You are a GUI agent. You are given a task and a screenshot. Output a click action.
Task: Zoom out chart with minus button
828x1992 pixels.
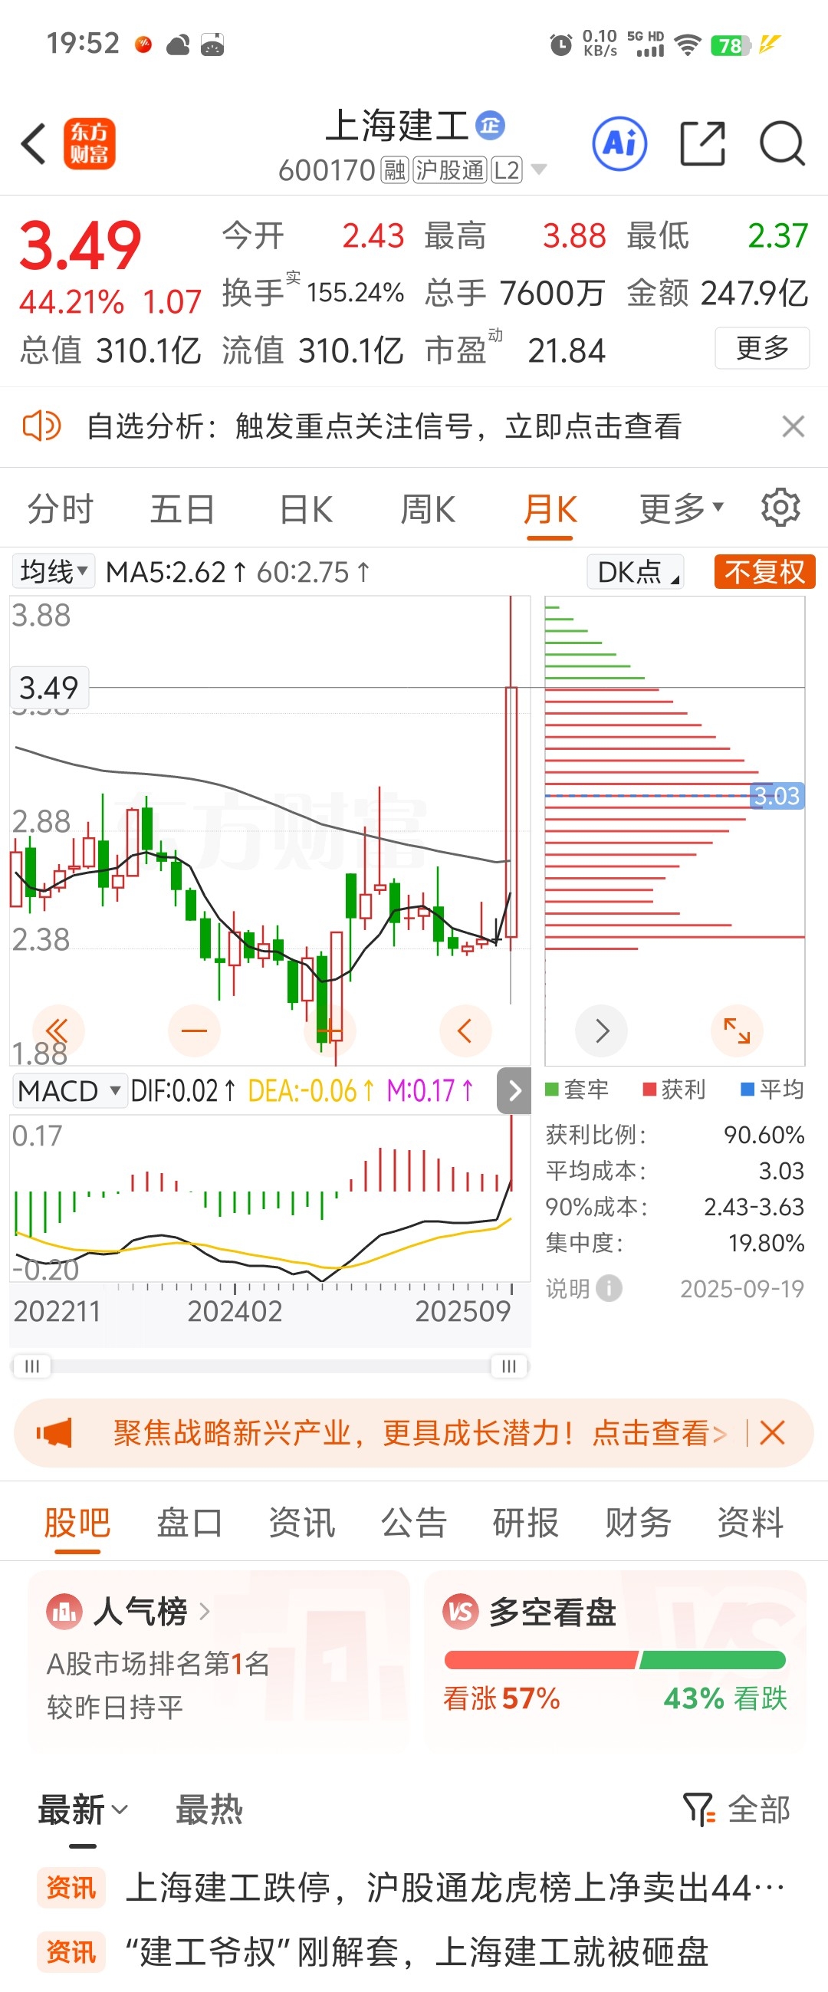(194, 1031)
